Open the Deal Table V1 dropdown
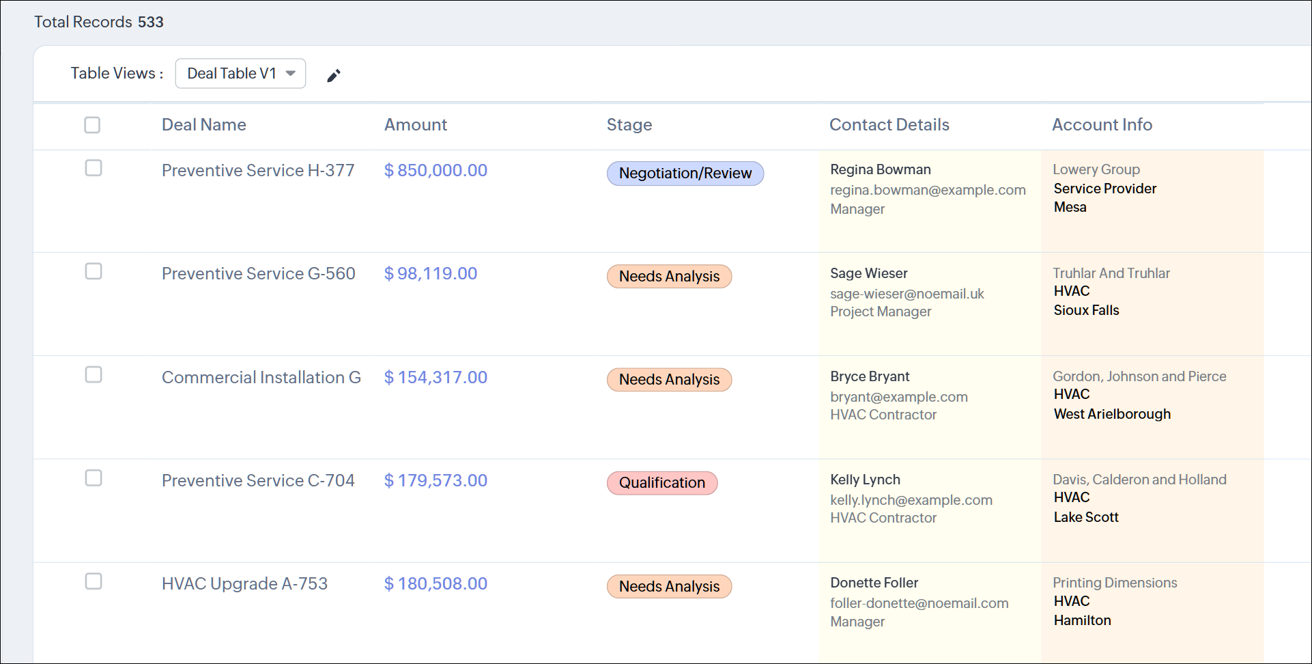The width and height of the screenshot is (1312, 664). tap(240, 74)
